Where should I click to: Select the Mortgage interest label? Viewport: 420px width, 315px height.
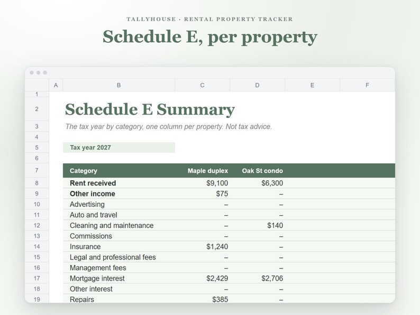click(97, 279)
